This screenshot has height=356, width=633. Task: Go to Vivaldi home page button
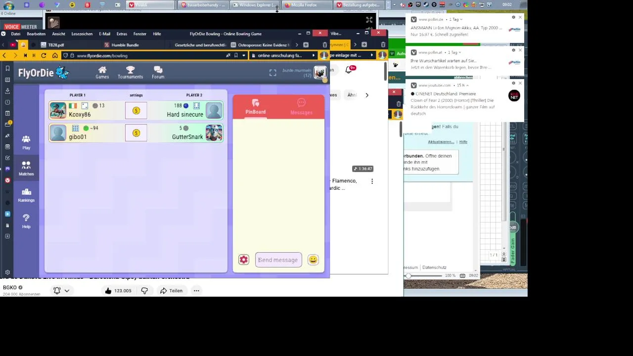55,55
